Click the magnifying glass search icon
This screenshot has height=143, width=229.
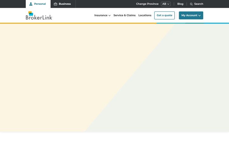191,4
